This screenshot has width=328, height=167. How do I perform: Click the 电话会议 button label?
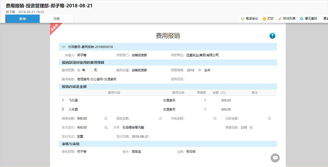[x=252, y=19]
